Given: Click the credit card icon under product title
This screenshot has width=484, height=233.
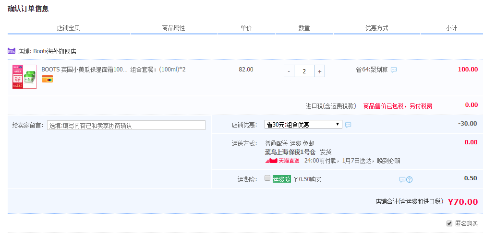Looking at the screenshot, I should (x=47, y=79).
